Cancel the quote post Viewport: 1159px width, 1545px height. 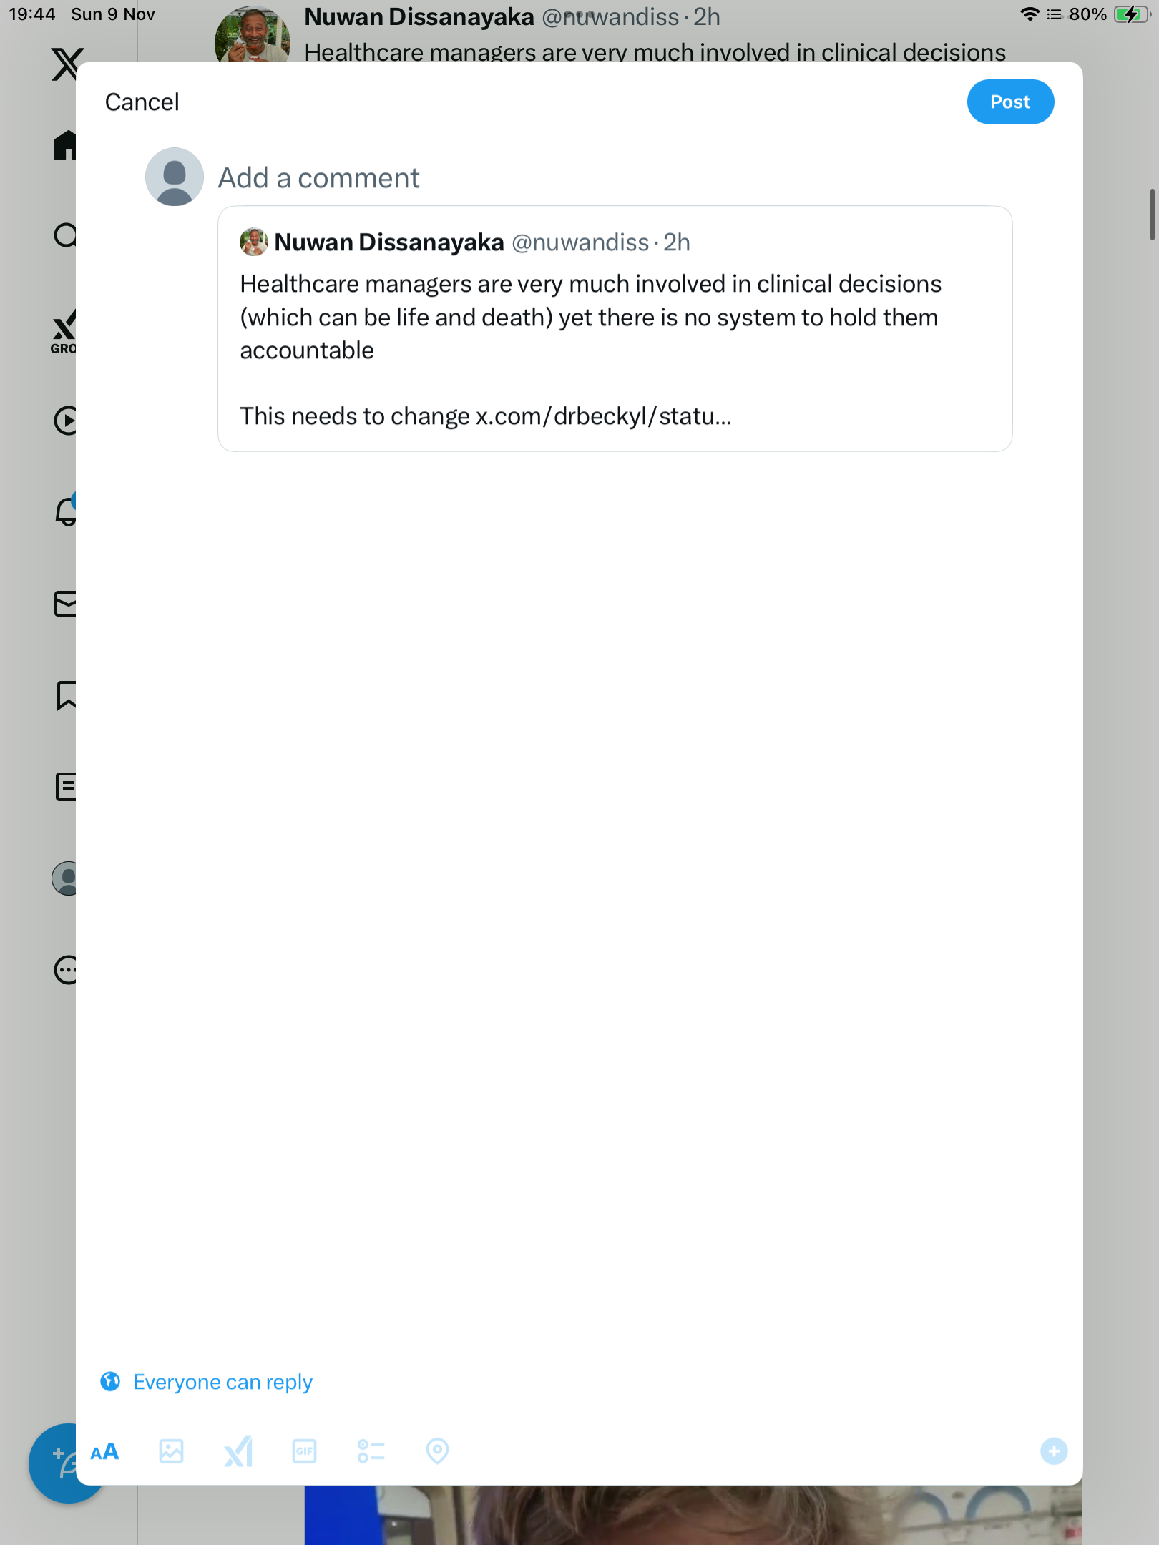142,102
